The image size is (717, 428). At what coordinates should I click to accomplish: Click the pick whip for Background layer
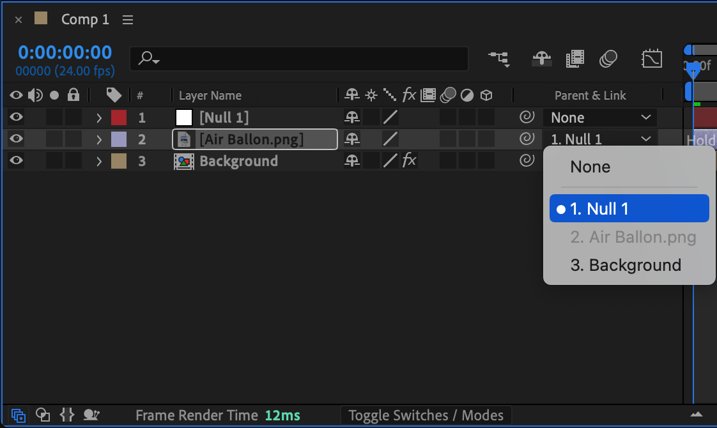[527, 160]
